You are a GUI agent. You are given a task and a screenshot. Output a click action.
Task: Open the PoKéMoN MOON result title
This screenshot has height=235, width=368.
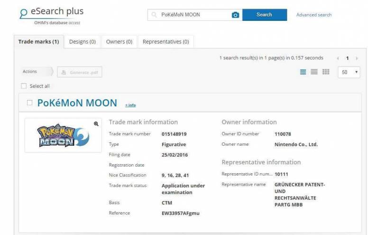point(77,103)
